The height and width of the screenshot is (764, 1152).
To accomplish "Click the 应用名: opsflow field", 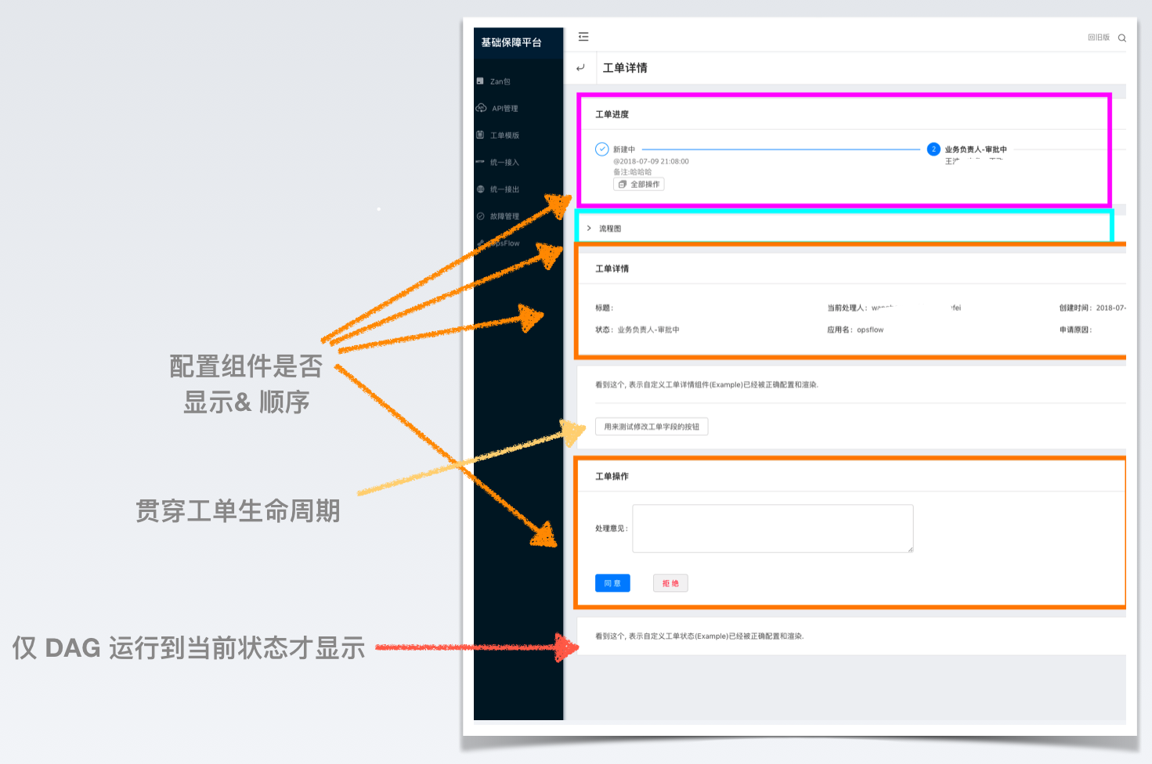I will click(855, 330).
